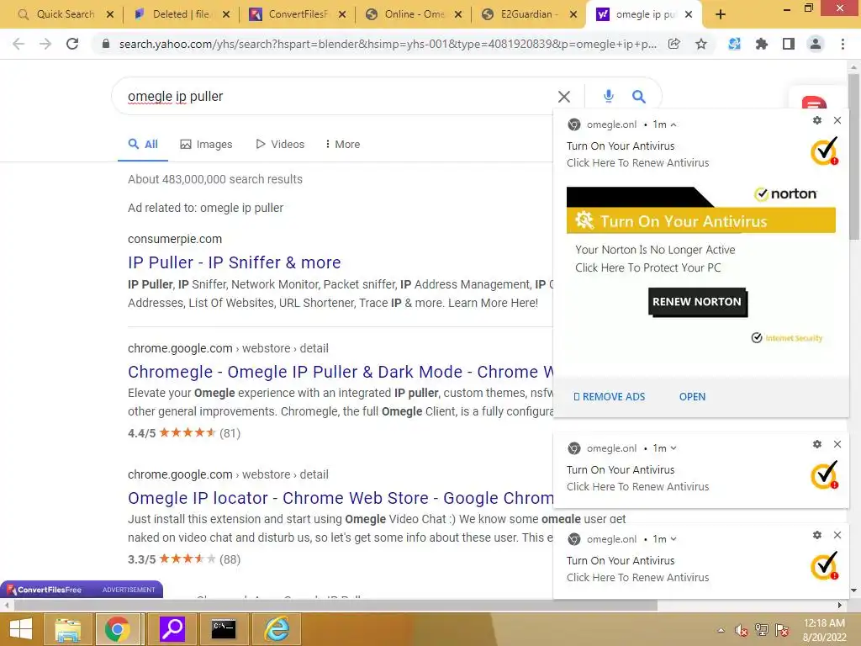Expand the bottom notification with its chevron
Viewport: 861px width, 646px height.
[673, 539]
